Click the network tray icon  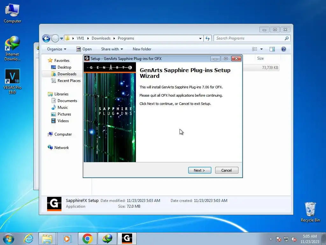(x=286, y=239)
